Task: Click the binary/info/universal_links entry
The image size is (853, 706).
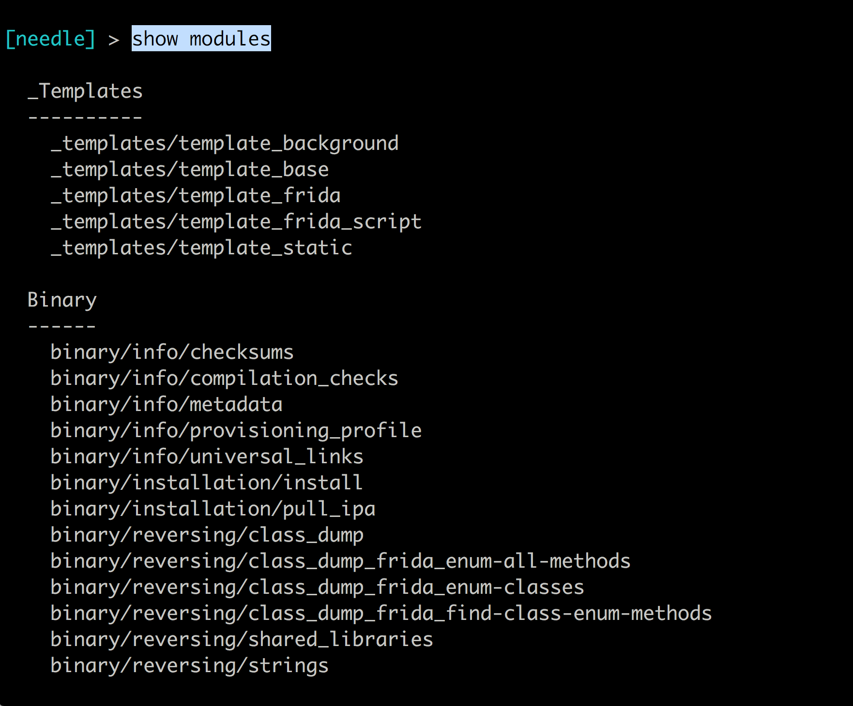Action: click(x=207, y=456)
